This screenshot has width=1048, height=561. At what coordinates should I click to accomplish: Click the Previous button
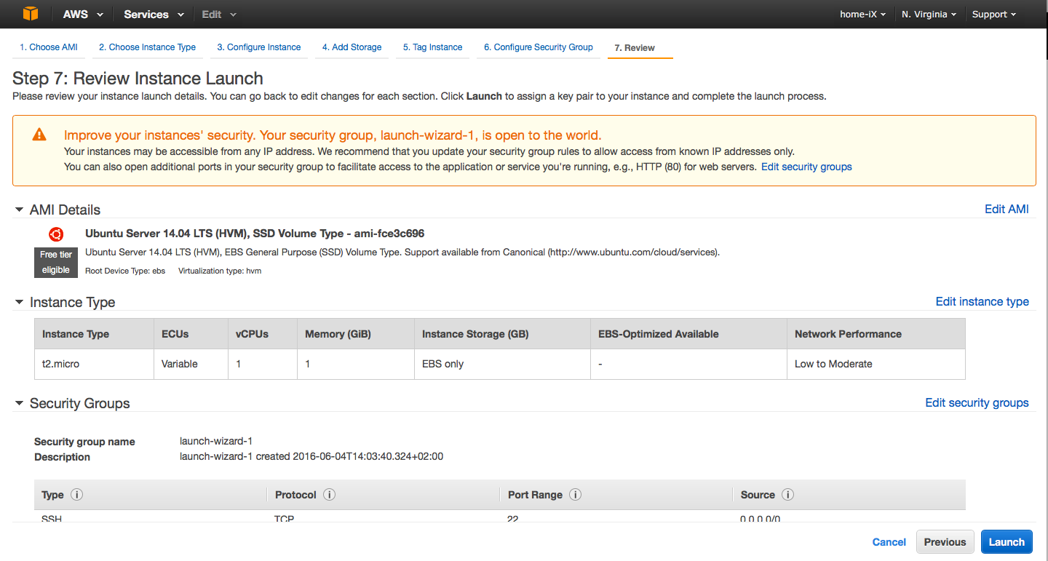945,542
